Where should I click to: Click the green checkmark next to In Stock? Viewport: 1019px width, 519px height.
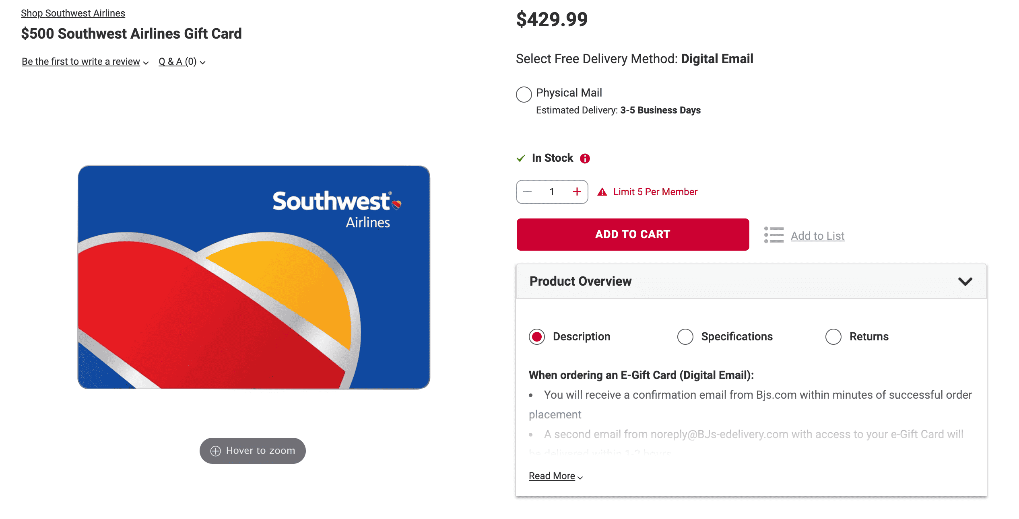click(x=521, y=158)
